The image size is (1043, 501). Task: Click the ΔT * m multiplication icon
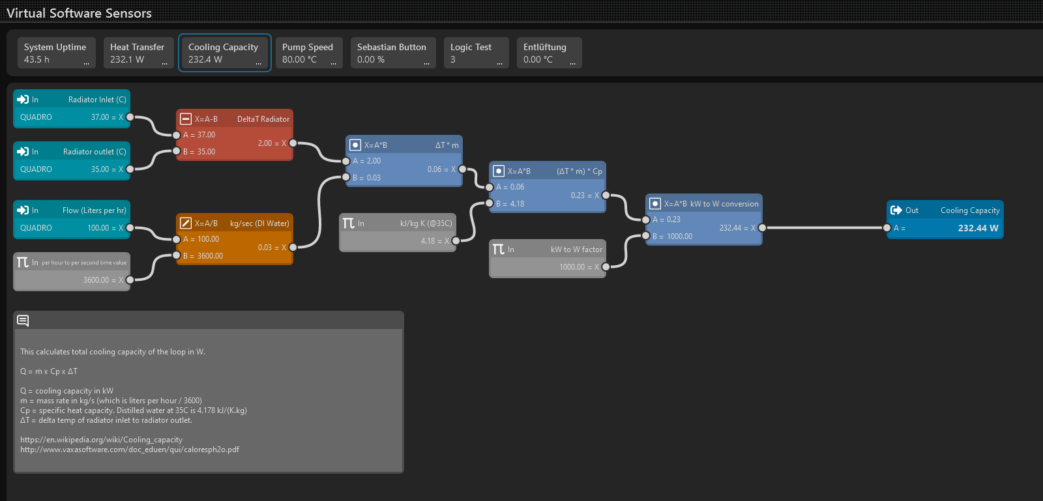355,145
